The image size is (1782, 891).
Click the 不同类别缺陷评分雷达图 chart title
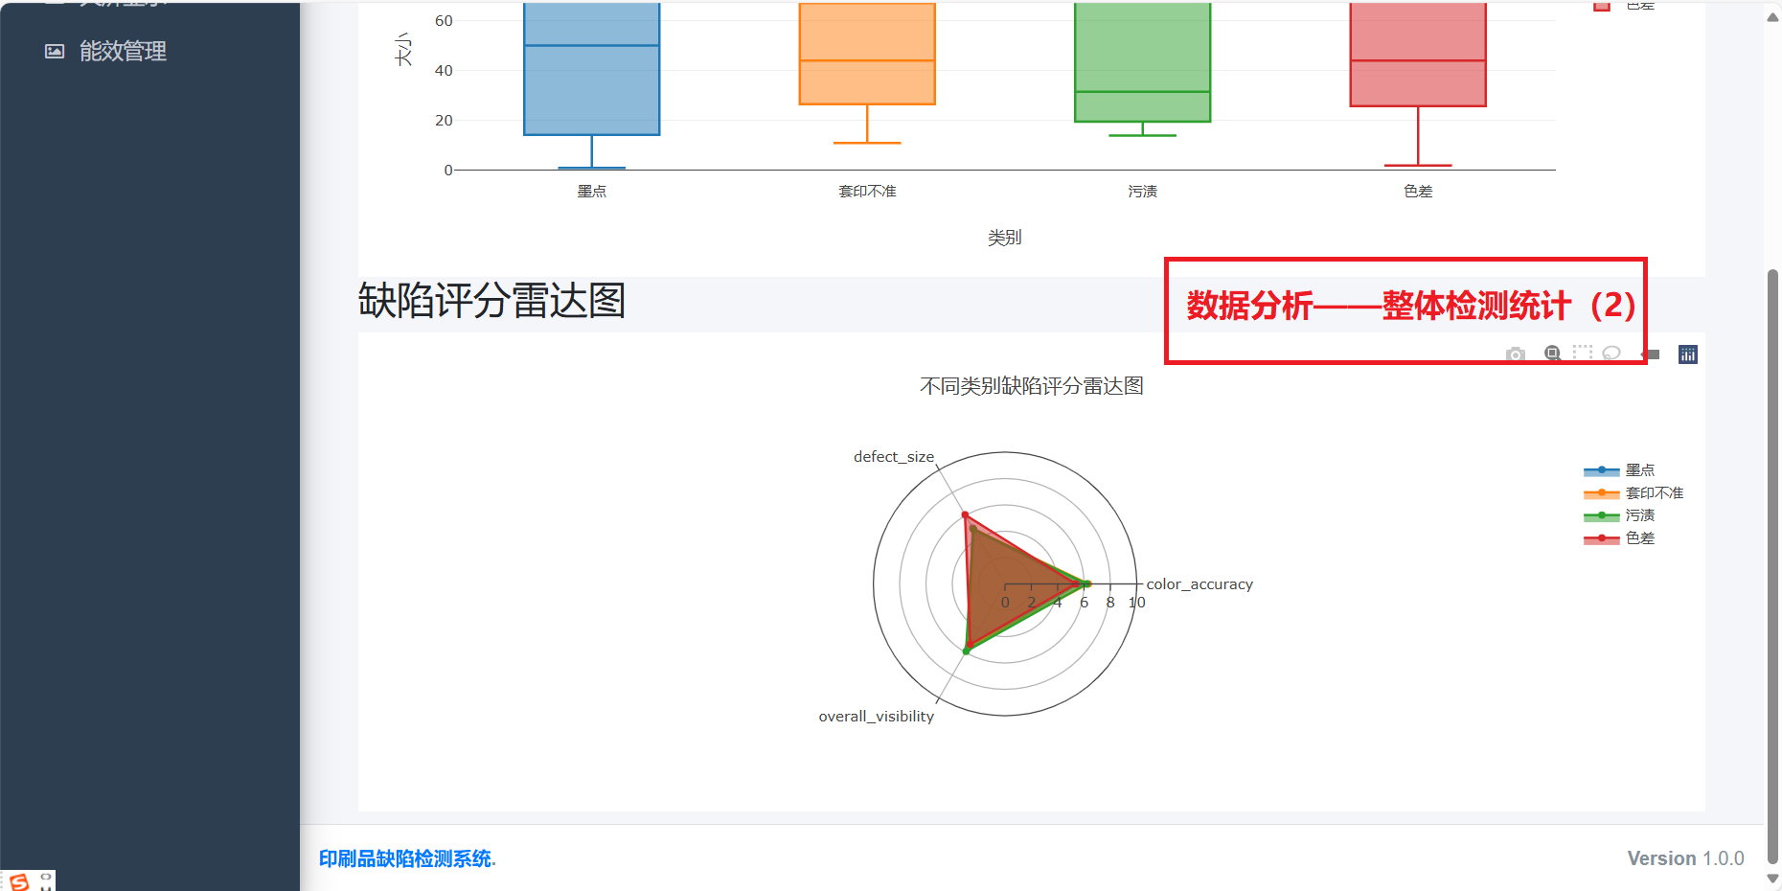click(1032, 386)
